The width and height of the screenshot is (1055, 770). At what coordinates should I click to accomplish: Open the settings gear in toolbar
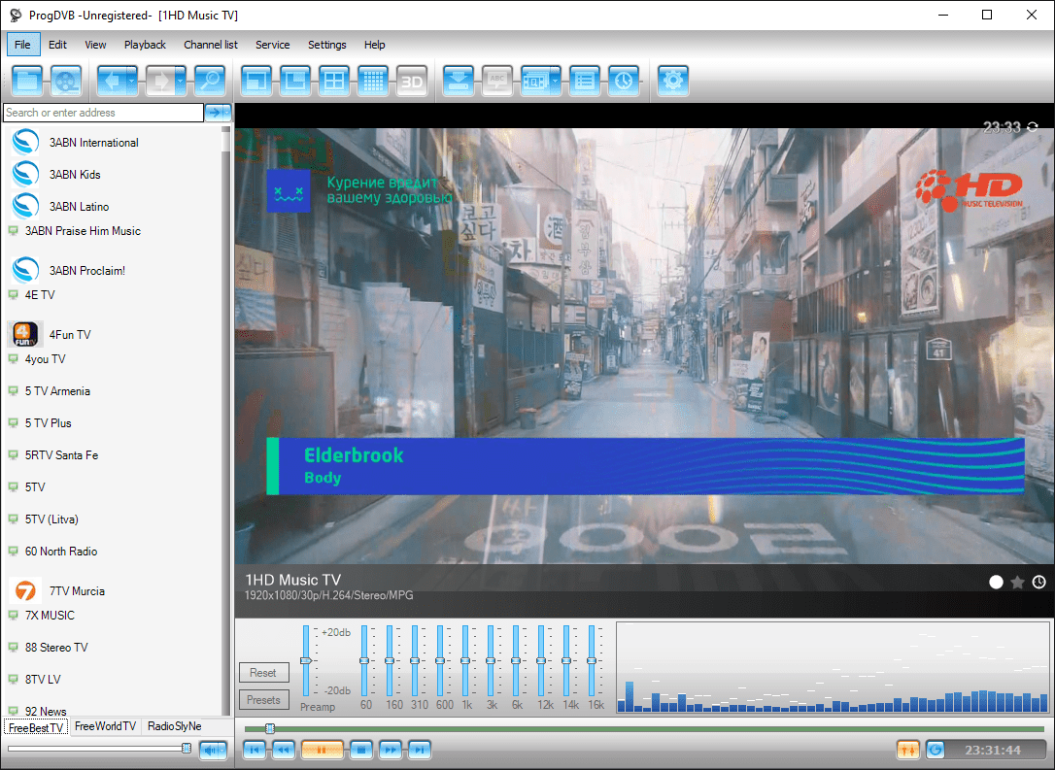click(x=672, y=82)
